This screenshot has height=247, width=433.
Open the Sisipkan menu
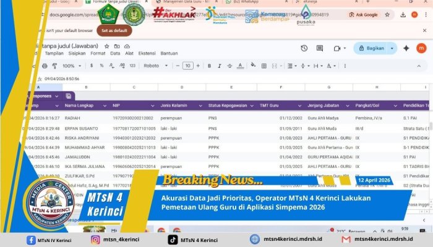77,54
